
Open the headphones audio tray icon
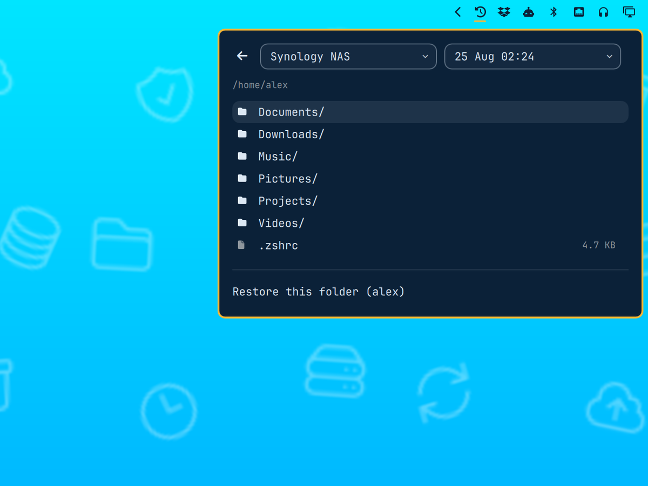(604, 12)
